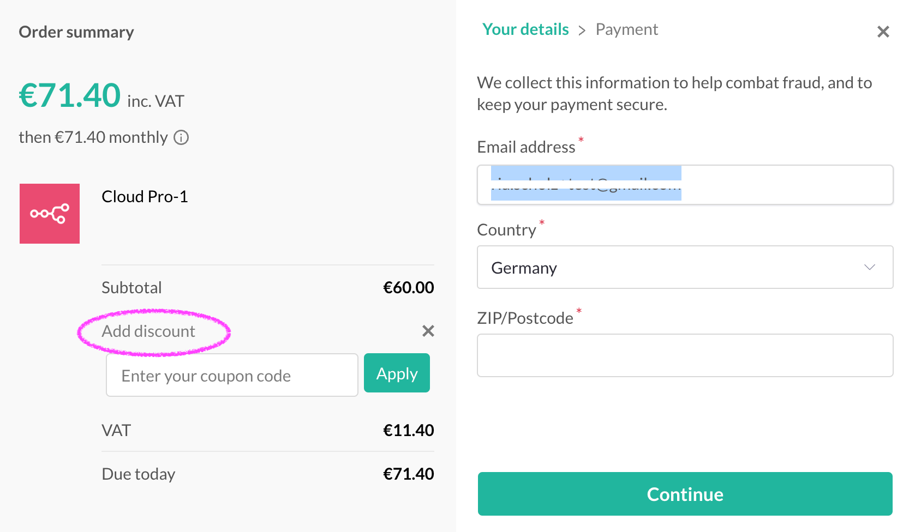Screen dimensions: 909x532
Task: Focus the coupon code input field
Action: click(x=232, y=376)
